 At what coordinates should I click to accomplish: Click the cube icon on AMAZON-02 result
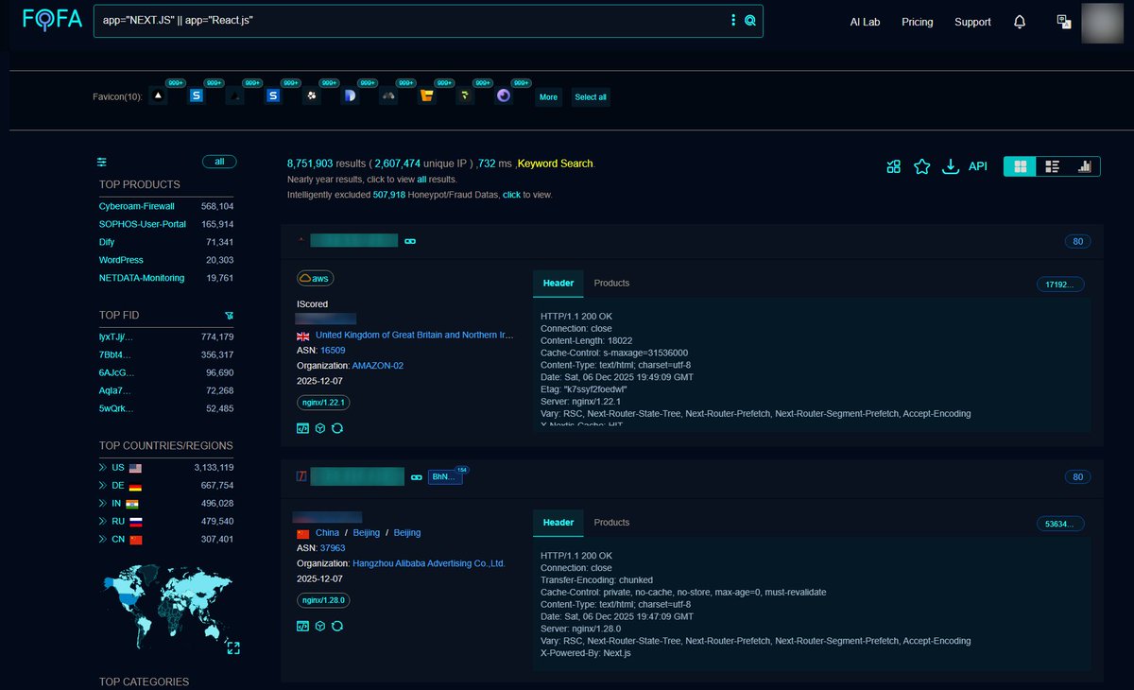(320, 428)
